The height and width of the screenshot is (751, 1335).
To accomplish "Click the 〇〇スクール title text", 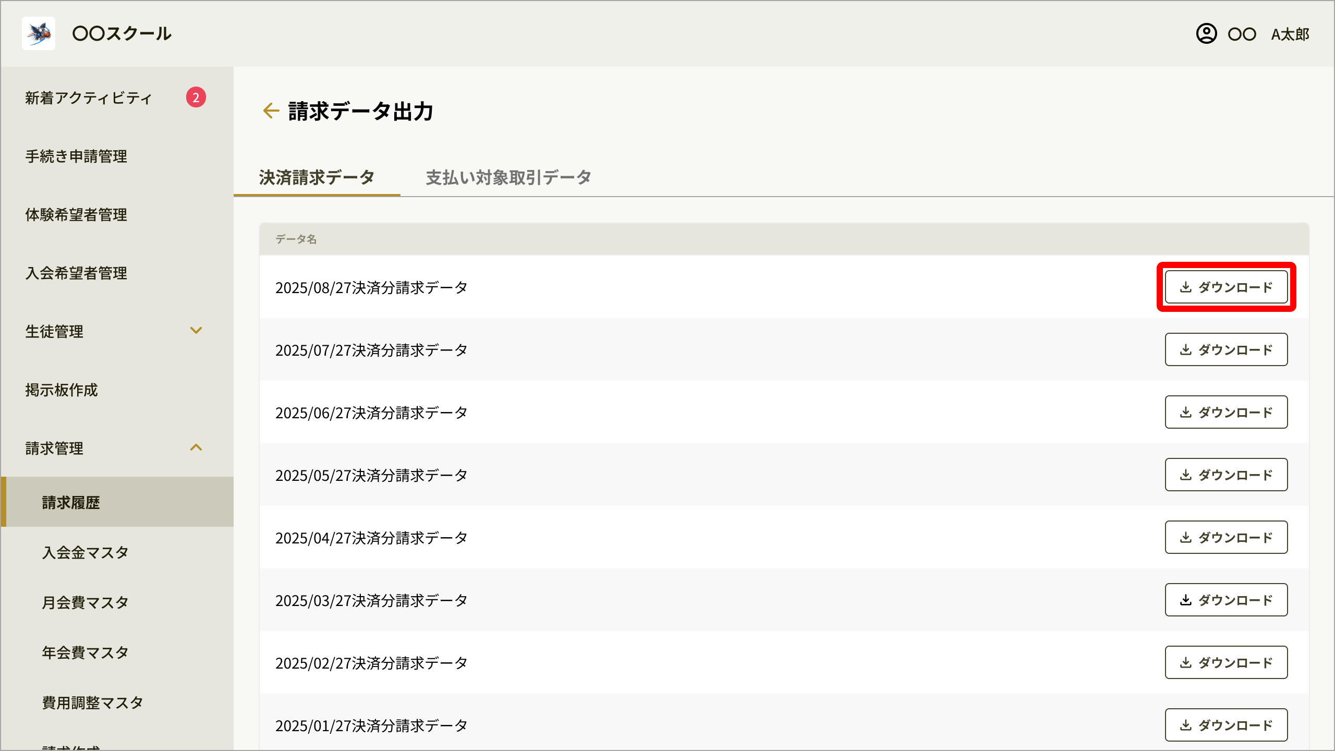I will (122, 33).
